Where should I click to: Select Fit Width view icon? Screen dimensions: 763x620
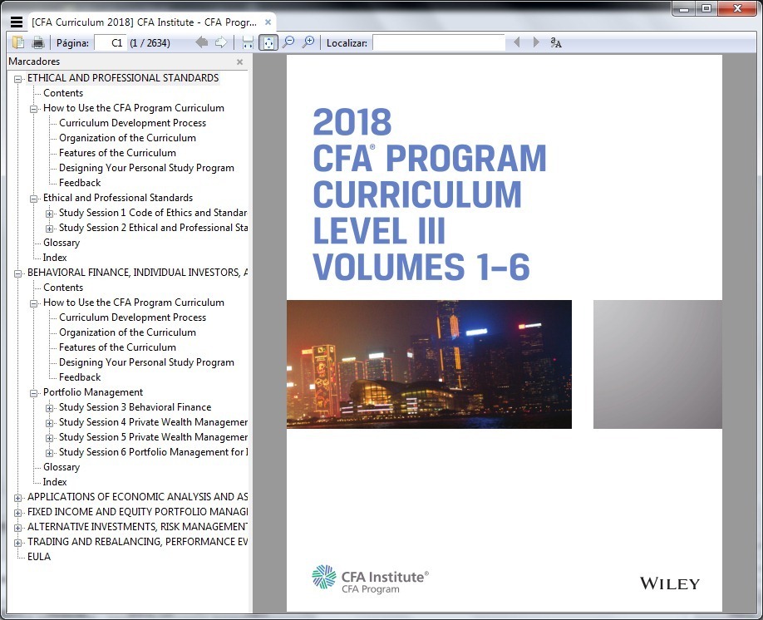(x=248, y=43)
